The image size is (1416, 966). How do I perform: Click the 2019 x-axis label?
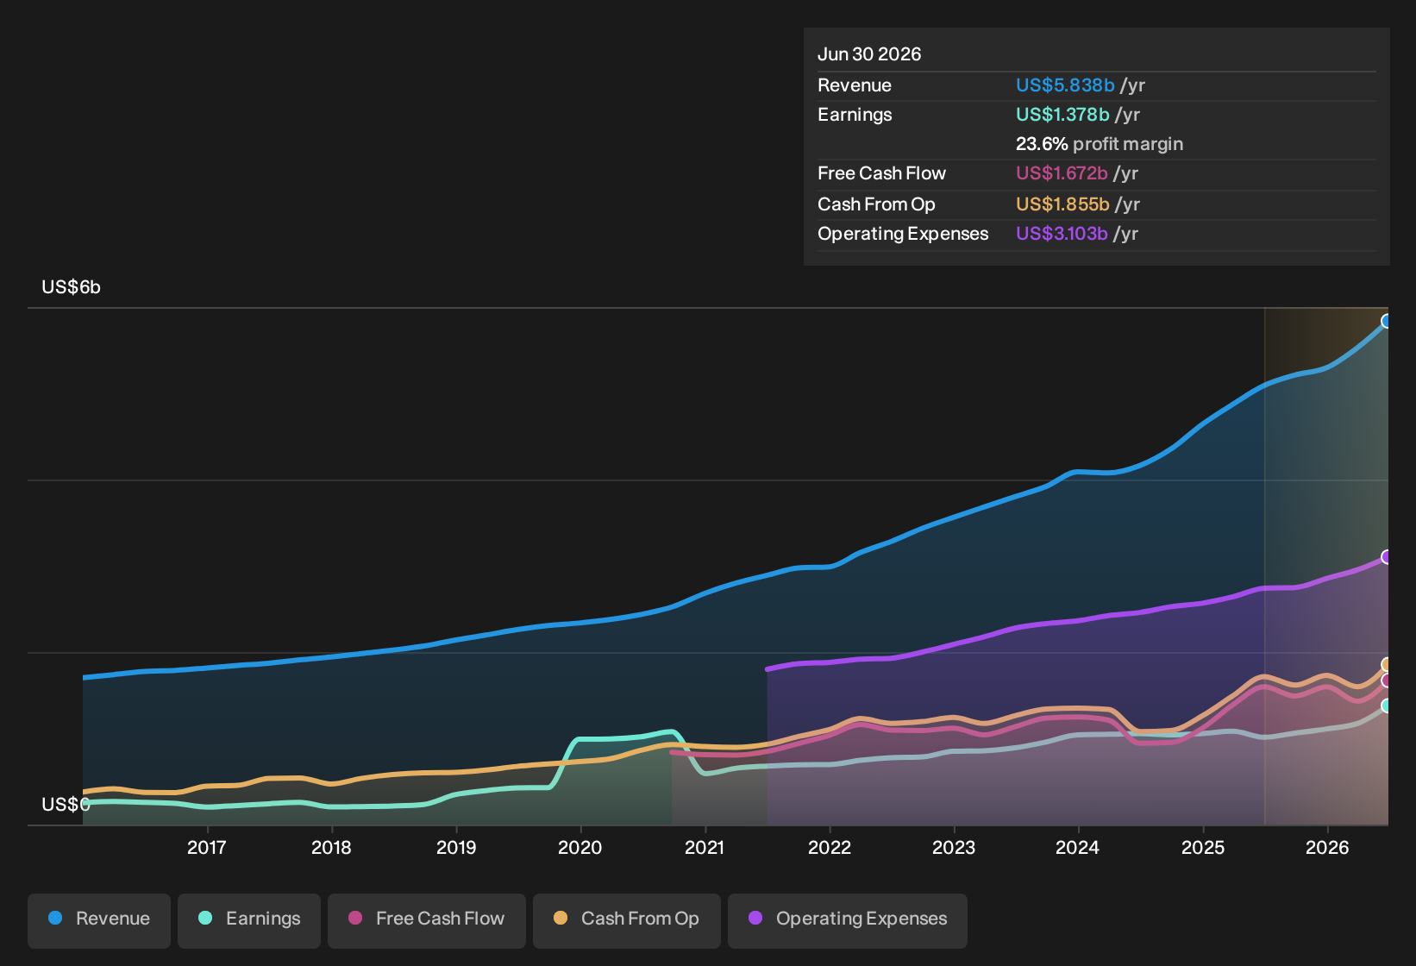[x=456, y=848]
